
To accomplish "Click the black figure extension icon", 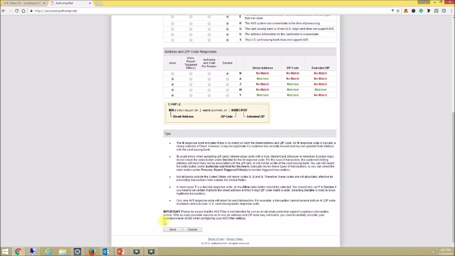I will [x=429, y=11].
